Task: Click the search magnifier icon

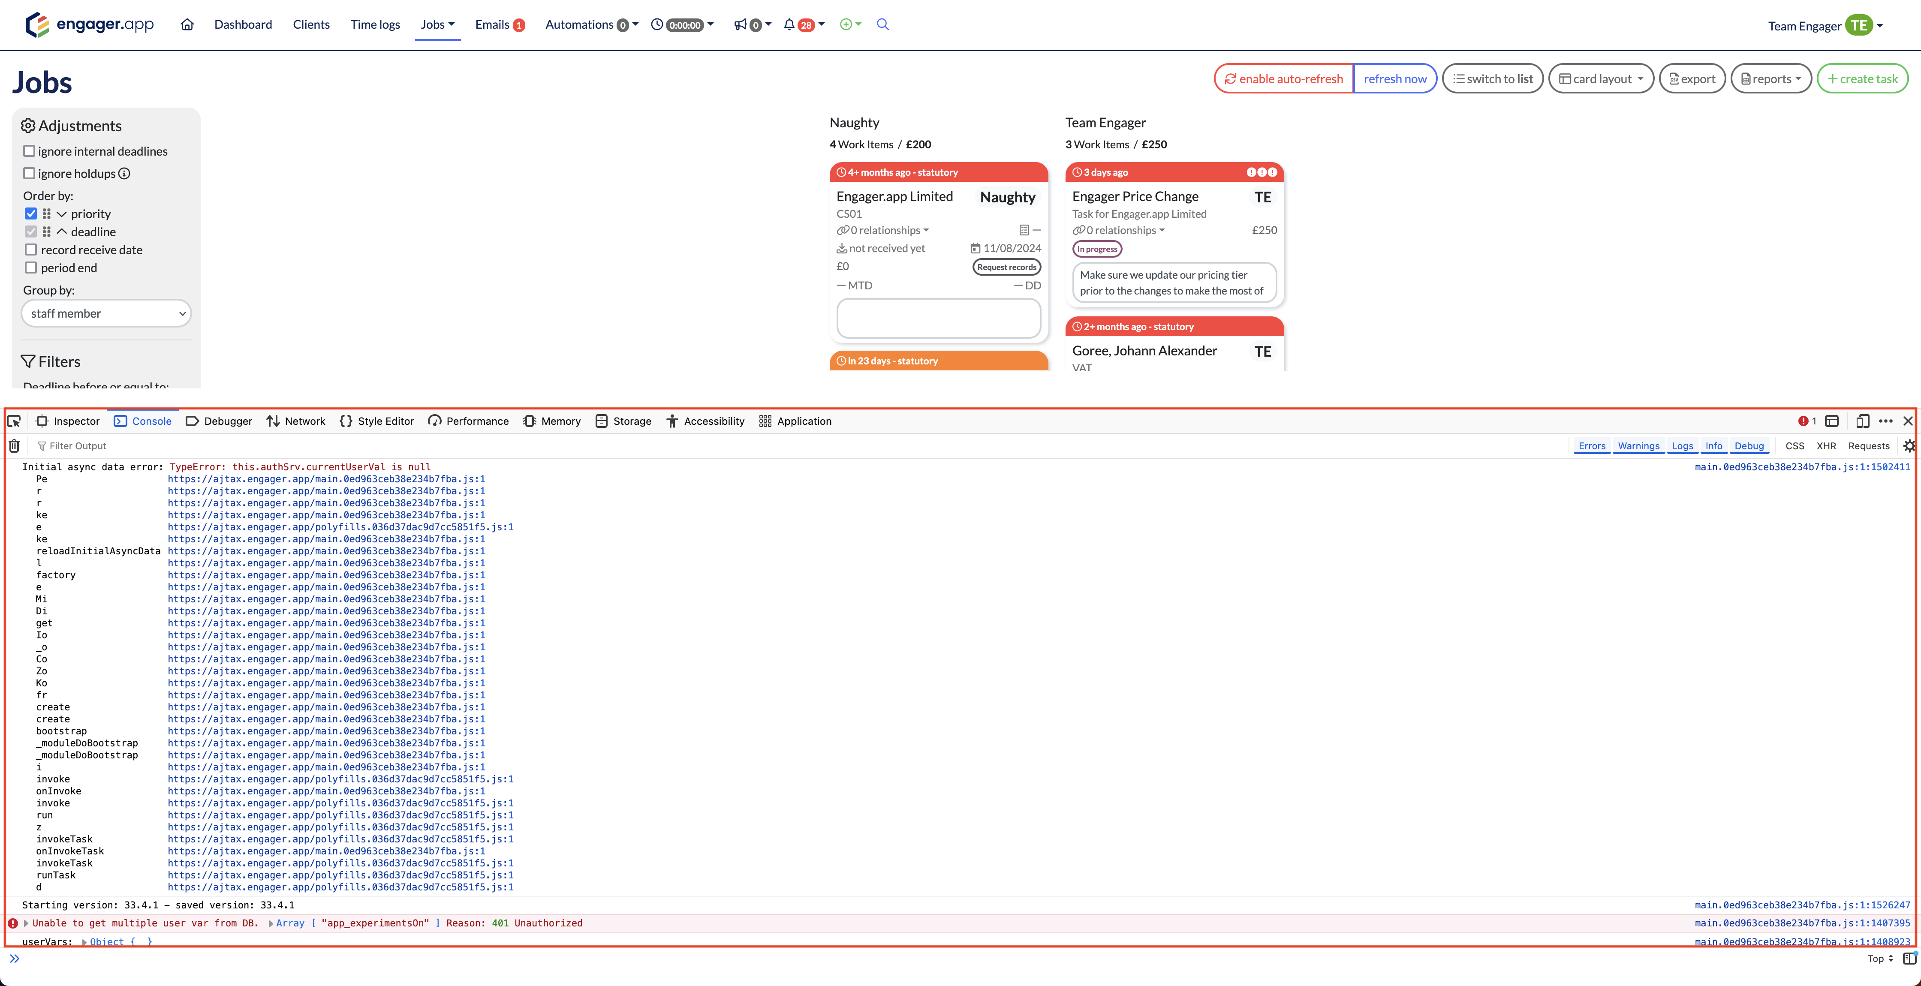Action: 883,24
